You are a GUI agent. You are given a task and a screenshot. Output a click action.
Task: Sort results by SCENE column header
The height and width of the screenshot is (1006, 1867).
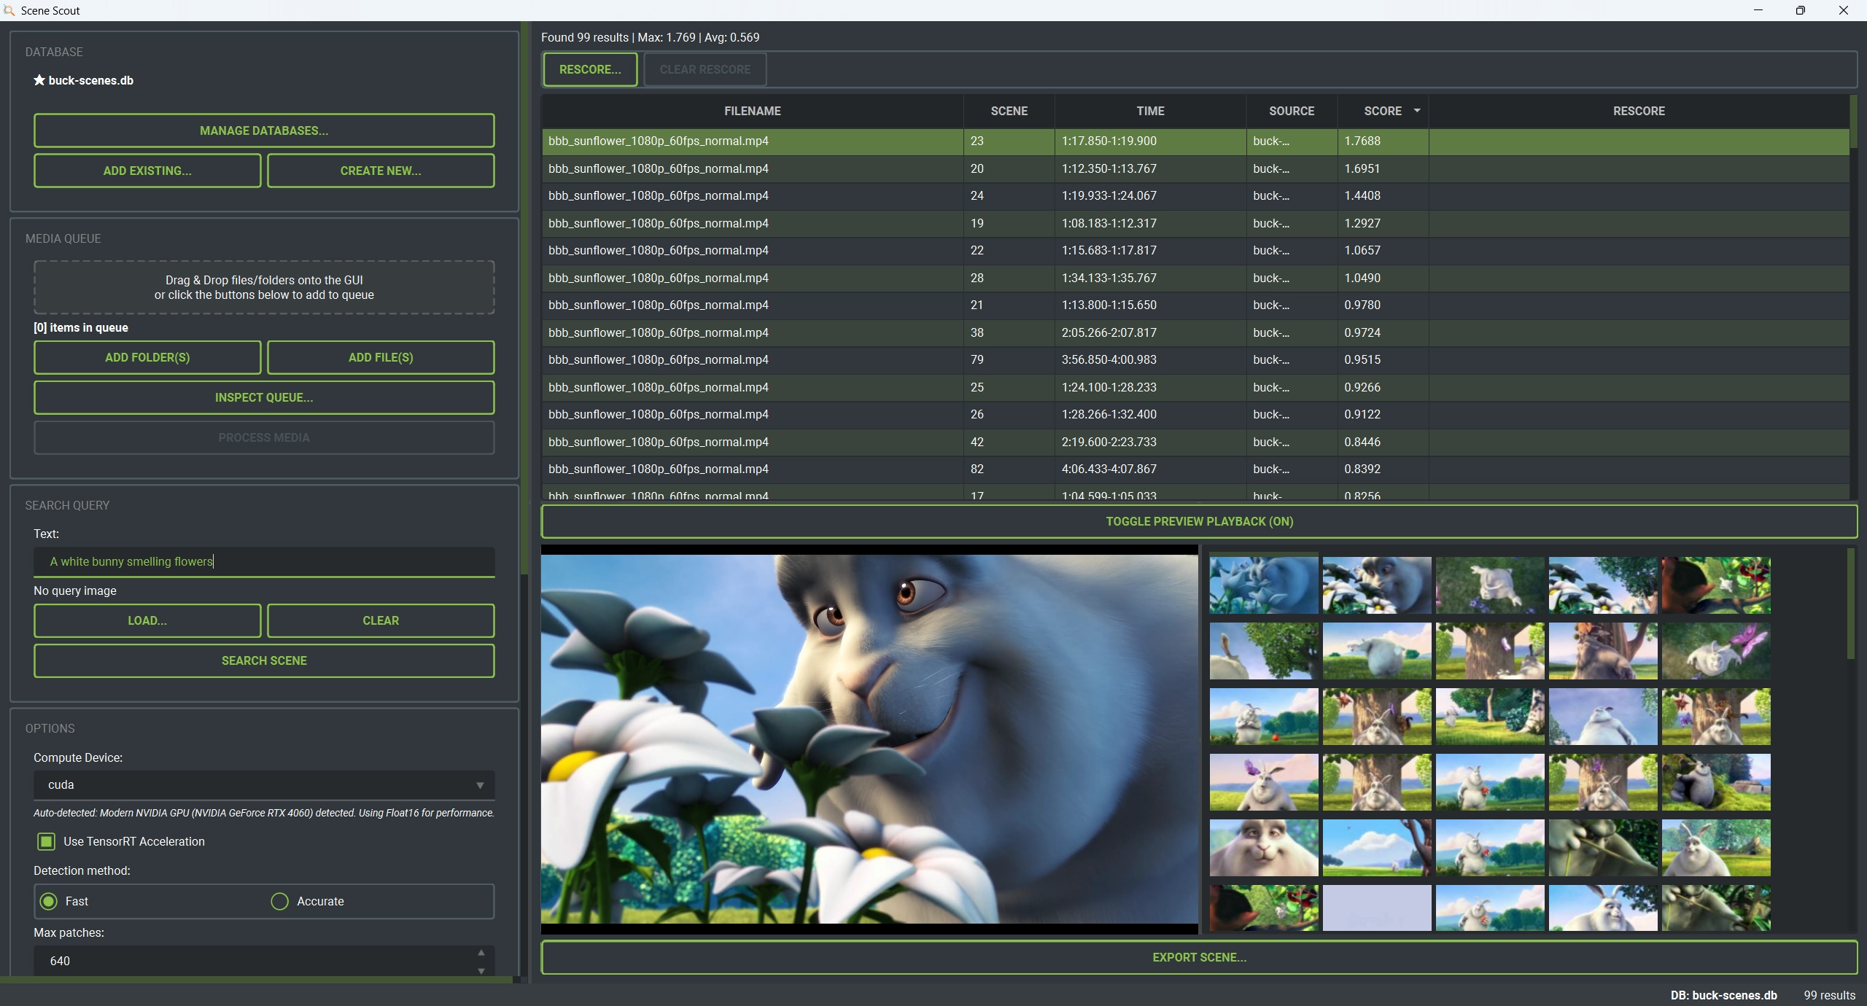pyautogui.click(x=1009, y=111)
